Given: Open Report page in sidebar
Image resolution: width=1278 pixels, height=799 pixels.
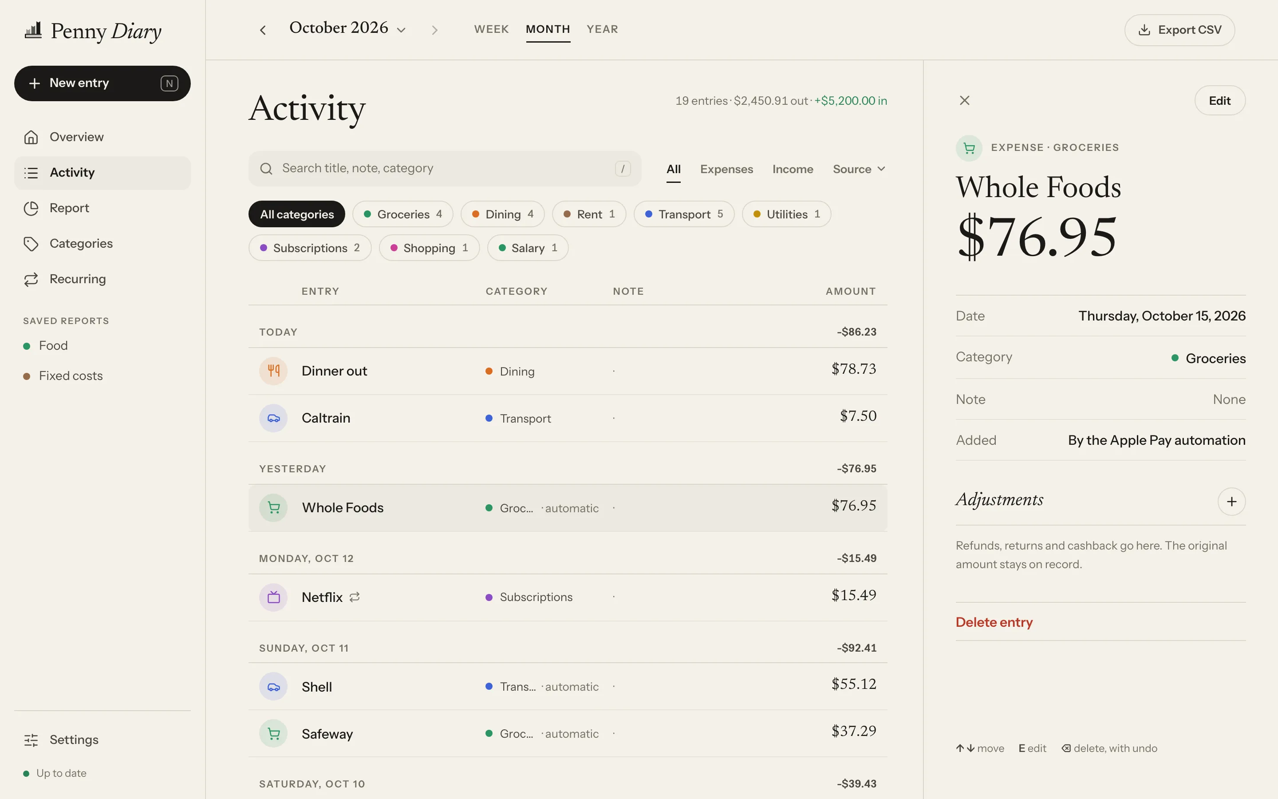Looking at the screenshot, I should point(103,208).
